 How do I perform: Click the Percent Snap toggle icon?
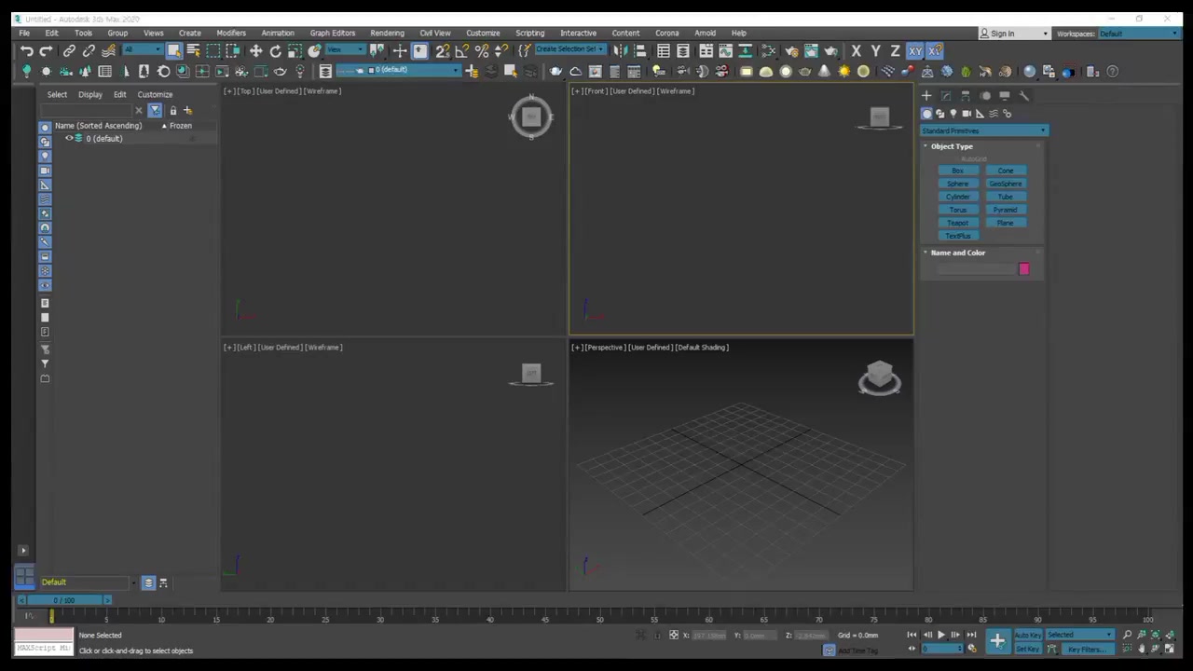pyautogui.click(x=482, y=51)
